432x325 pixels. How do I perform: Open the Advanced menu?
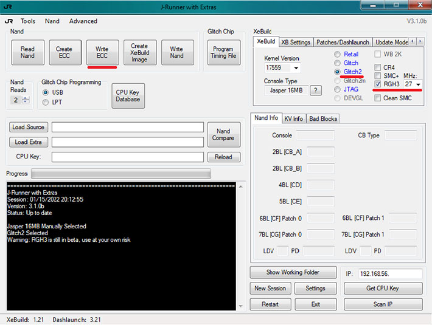(x=83, y=21)
